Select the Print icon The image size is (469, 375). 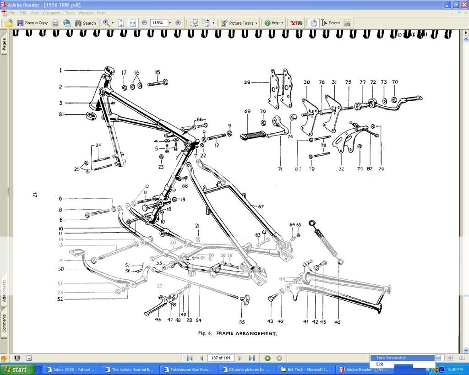pos(55,23)
